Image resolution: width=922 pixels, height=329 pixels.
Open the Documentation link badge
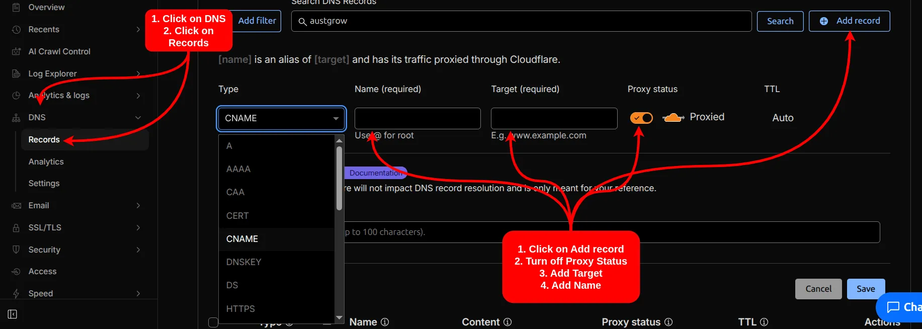(x=376, y=173)
